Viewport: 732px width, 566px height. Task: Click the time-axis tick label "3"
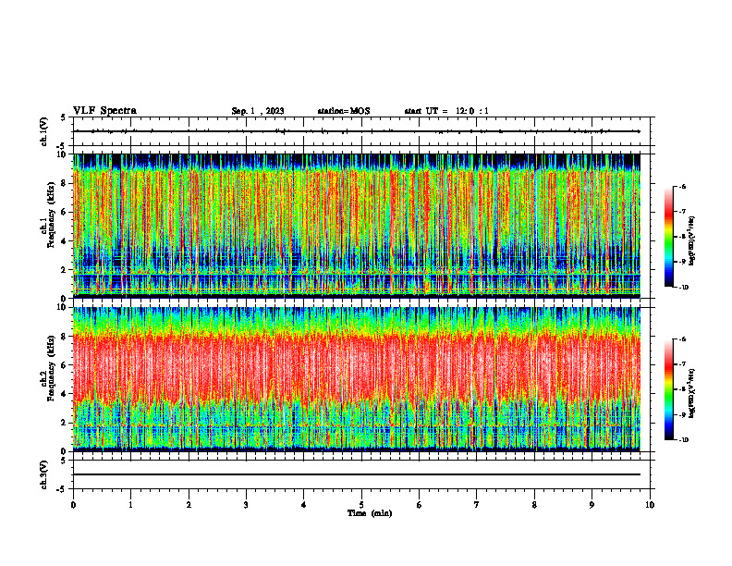[246, 505]
